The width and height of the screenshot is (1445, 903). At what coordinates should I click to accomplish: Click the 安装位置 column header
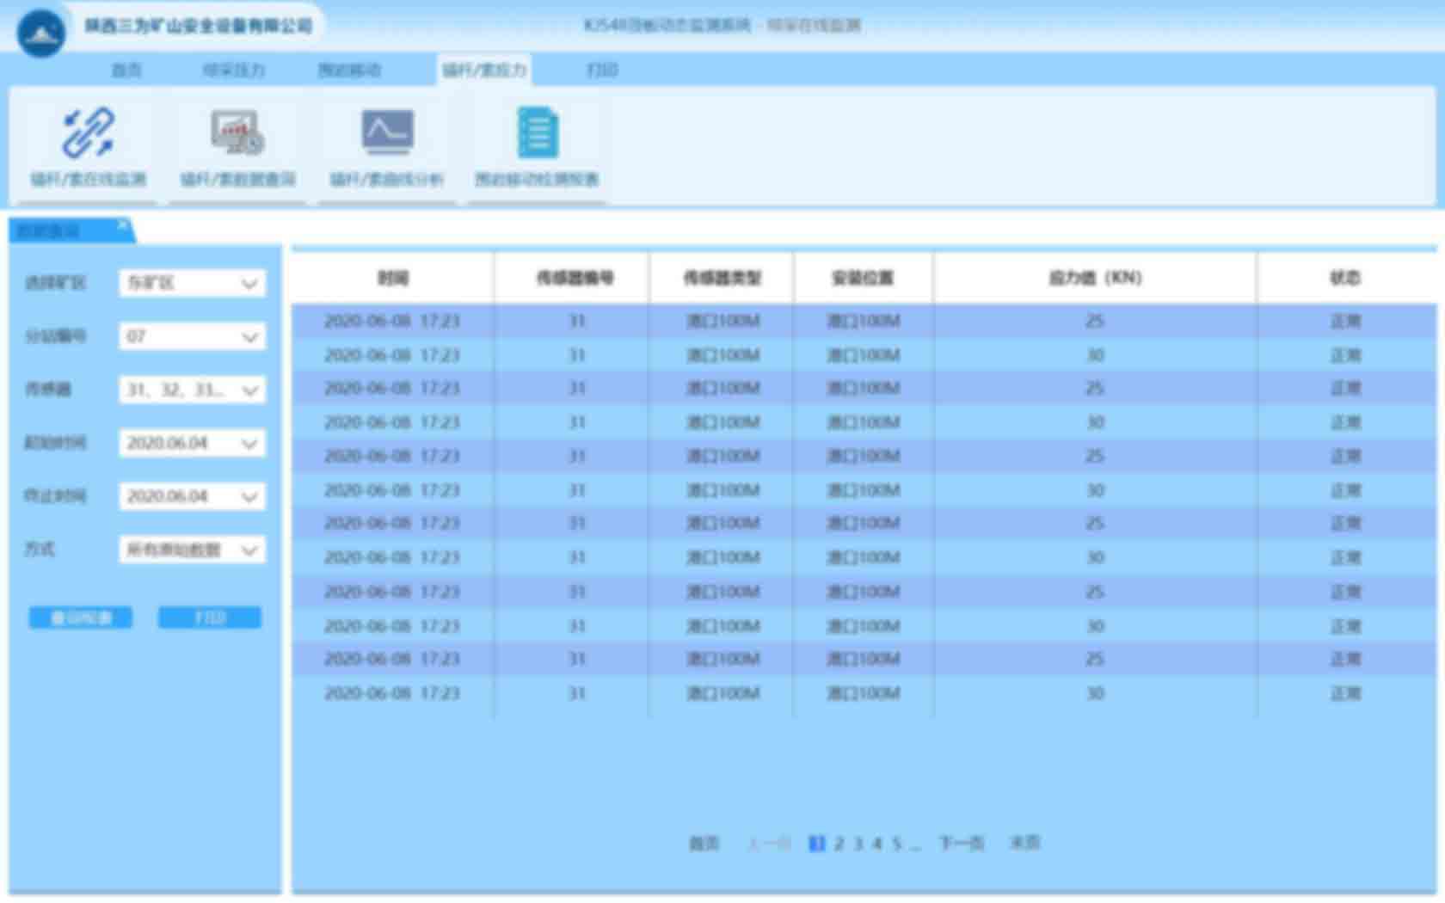point(863,278)
